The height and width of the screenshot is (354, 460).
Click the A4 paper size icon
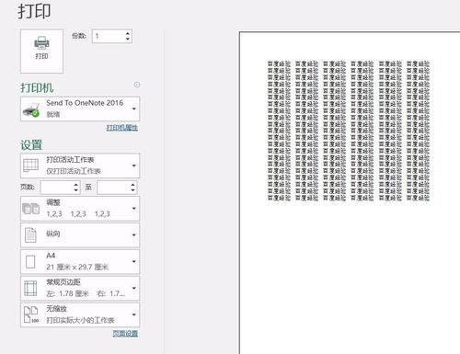point(30,262)
